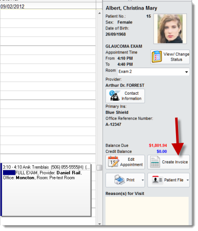
Task: Click the calendar pencil Edit Appointment icon
Action: pos(113,161)
